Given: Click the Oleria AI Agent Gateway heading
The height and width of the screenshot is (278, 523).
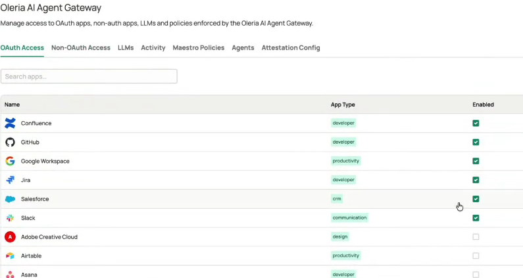Looking at the screenshot, I should [51, 8].
